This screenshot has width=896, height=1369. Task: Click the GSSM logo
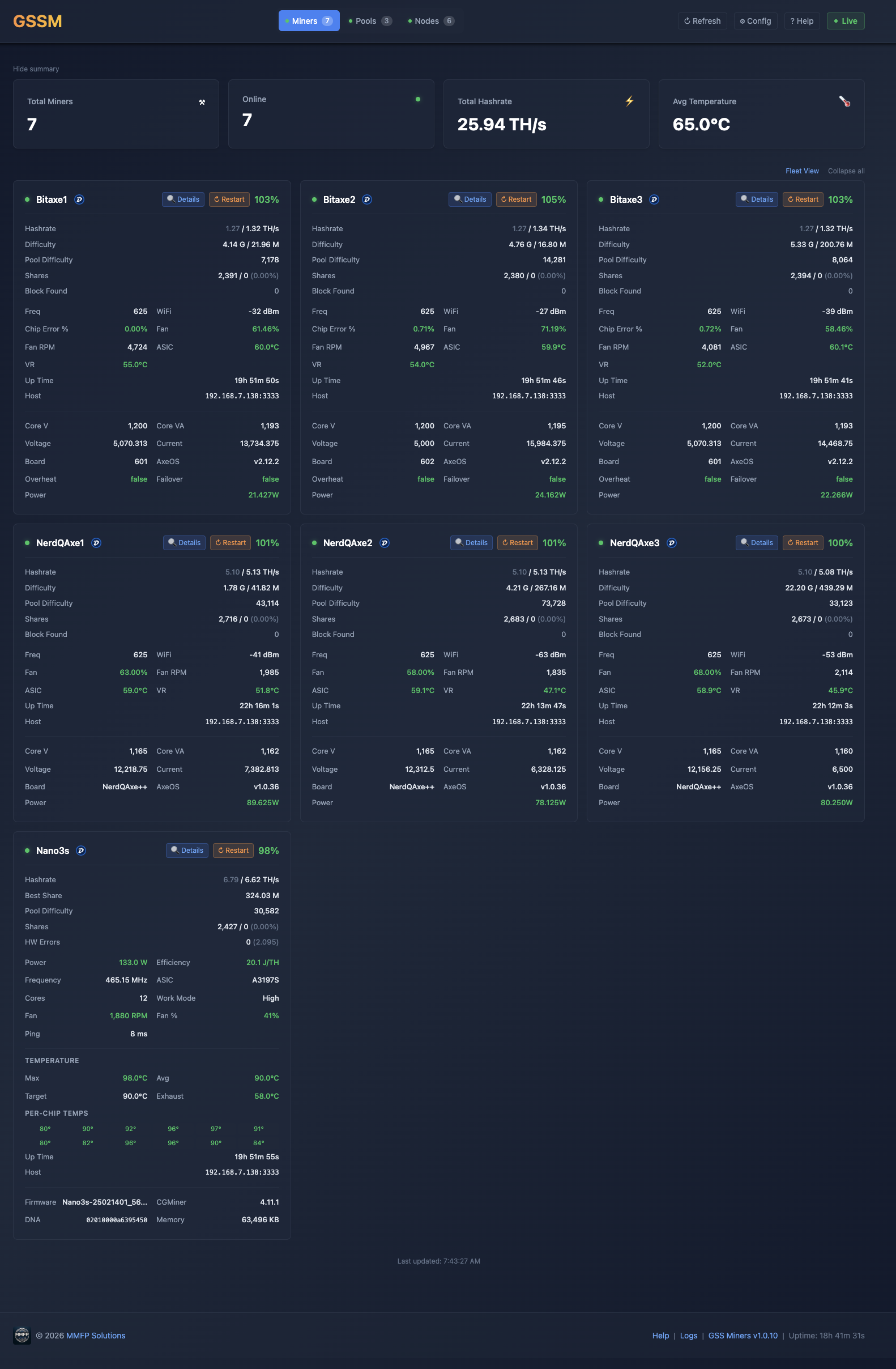[x=37, y=22]
